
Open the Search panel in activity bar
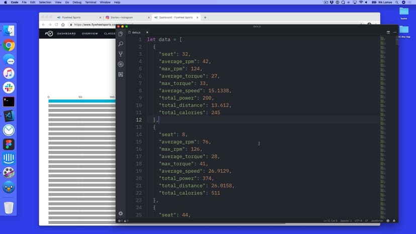(x=121, y=44)
